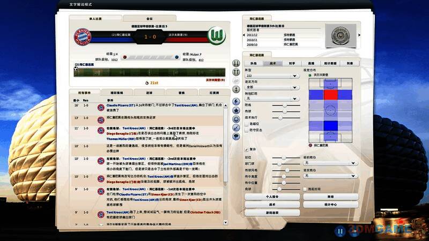Screen dimensions: 429x241
Task: Click the 游戏选项 button
Action: (x=271, y=213)
